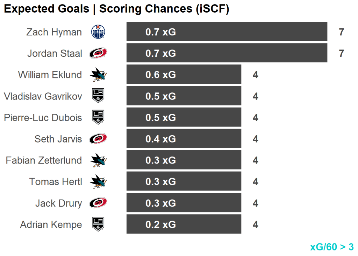Click the Oilers logo beside Zach Hyman
This screenshot has height=256, width=358.
tap(98, 32)
